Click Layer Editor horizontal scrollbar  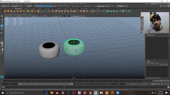pos(154,78)
